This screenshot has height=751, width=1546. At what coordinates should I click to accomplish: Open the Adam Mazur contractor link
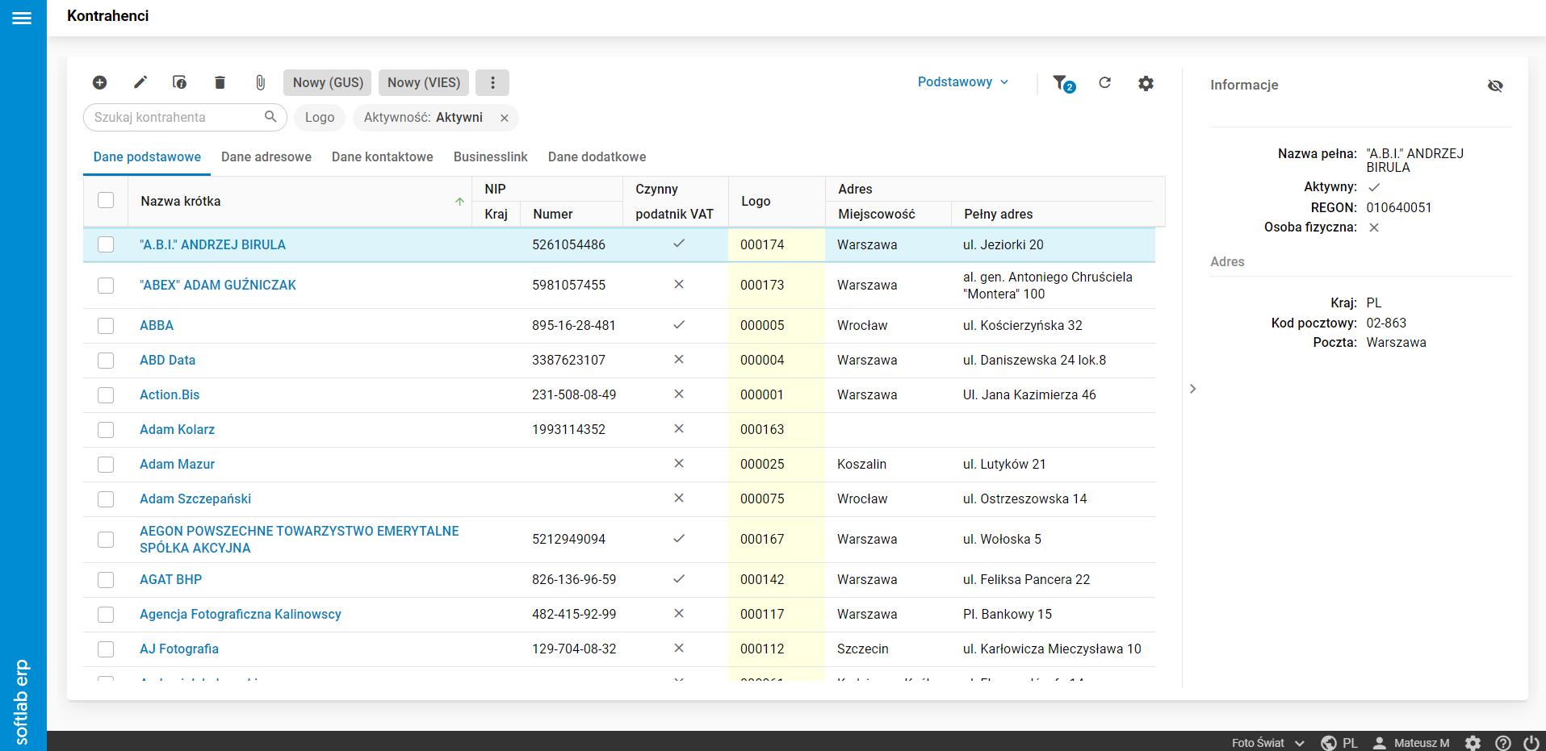coord(177,464)
